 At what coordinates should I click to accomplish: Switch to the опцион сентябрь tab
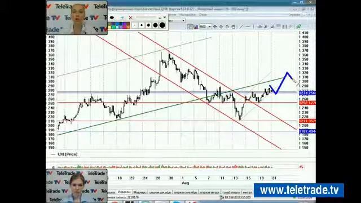[186, 192]
